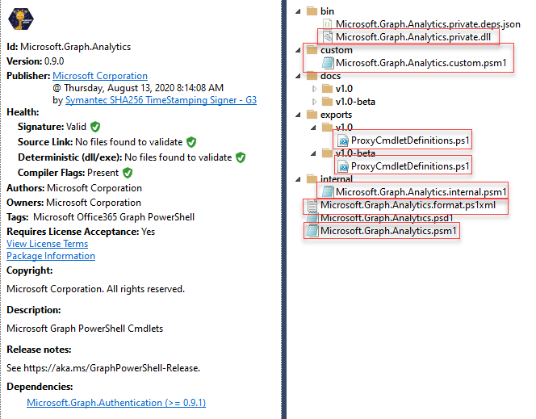This screenshot has width=536, height=419.
Task: Click JSON file icon for private.deps.json
Action: tap(327, 24)
